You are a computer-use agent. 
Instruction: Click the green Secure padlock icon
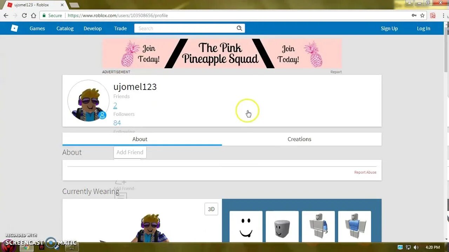pyautogui.click(x=44, y=15)
